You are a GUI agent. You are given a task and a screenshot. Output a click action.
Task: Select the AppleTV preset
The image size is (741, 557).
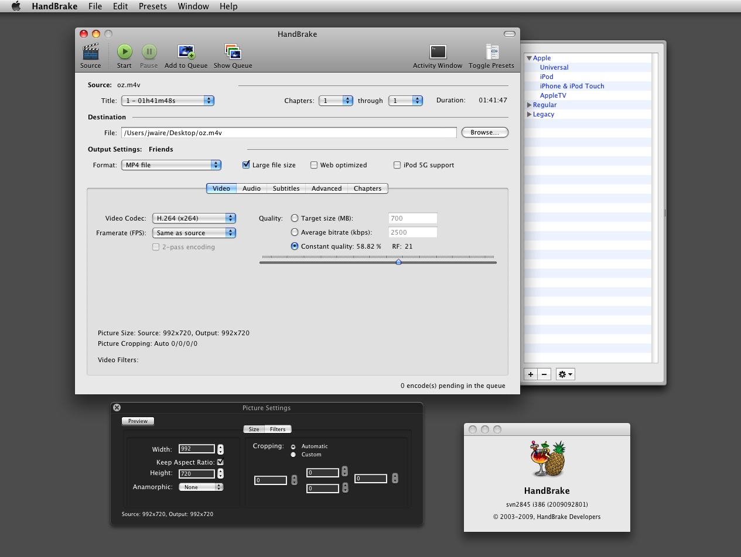(x=553, y=95)
